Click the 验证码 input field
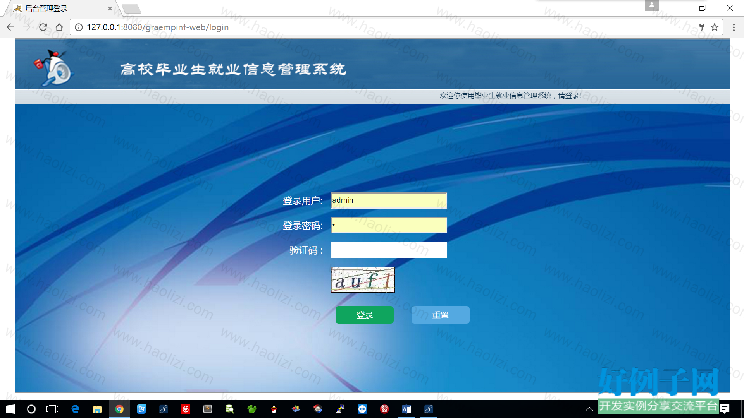The height and width of the screenshot is (418, 744). [x=389, y=250]
